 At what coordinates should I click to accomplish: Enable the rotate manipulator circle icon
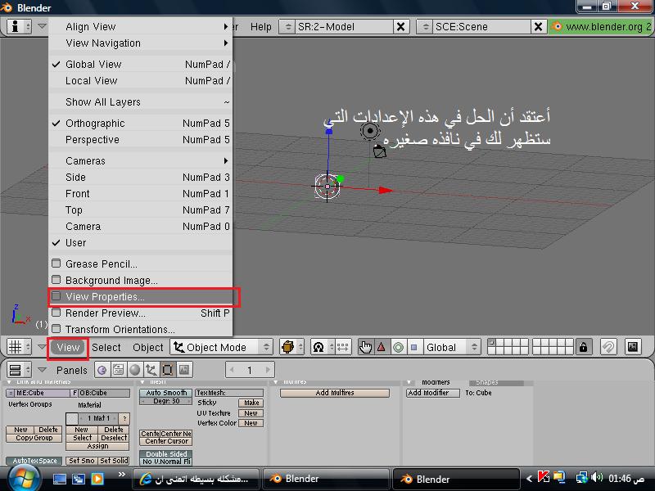pyautogui.click(x=398, y=347)
